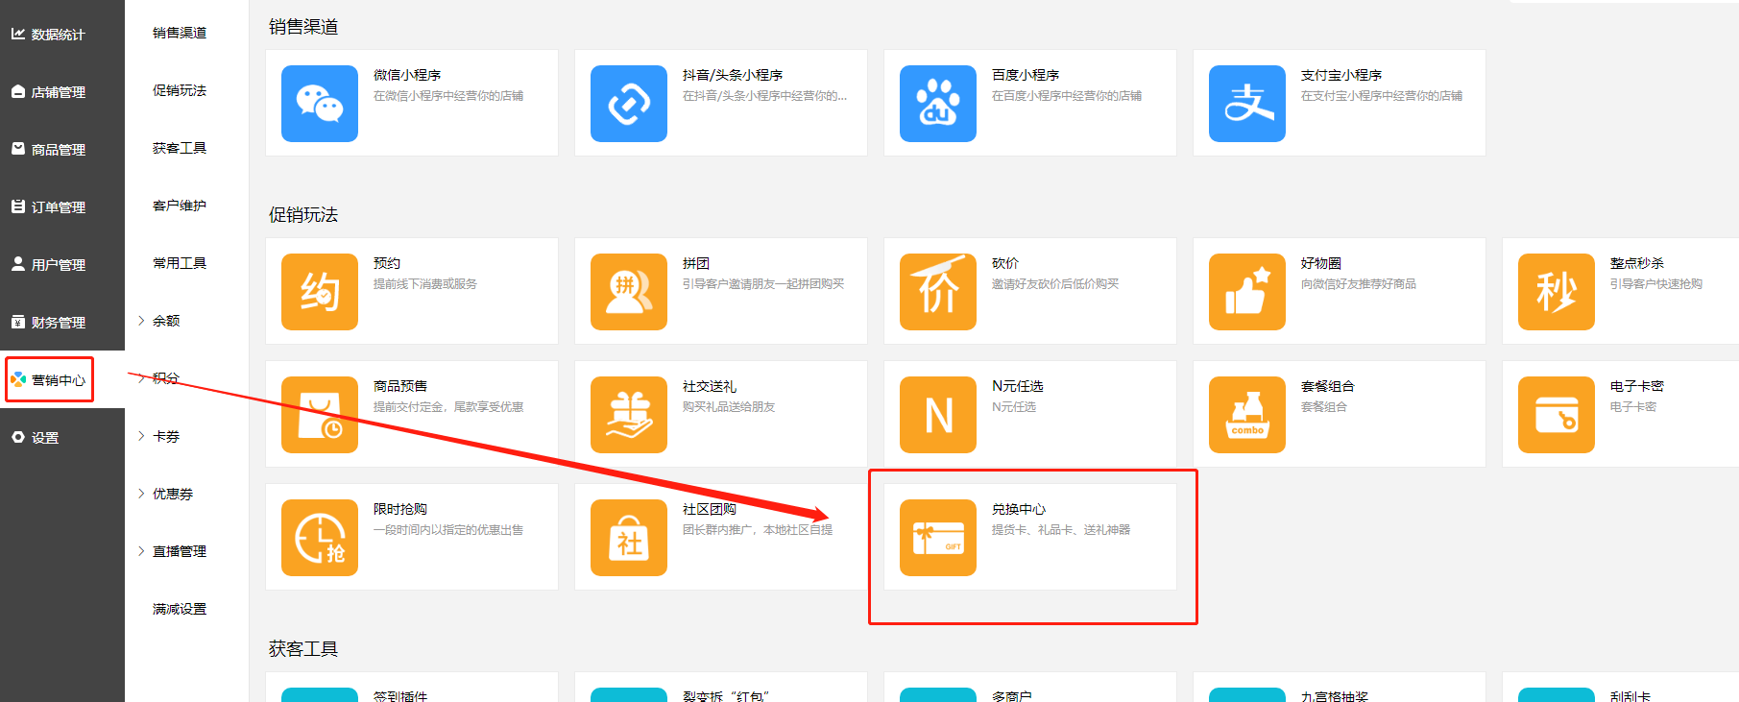Select the 兑换中心 card title
This screenshot has width=1739, height=702.
coord(1019,509)
